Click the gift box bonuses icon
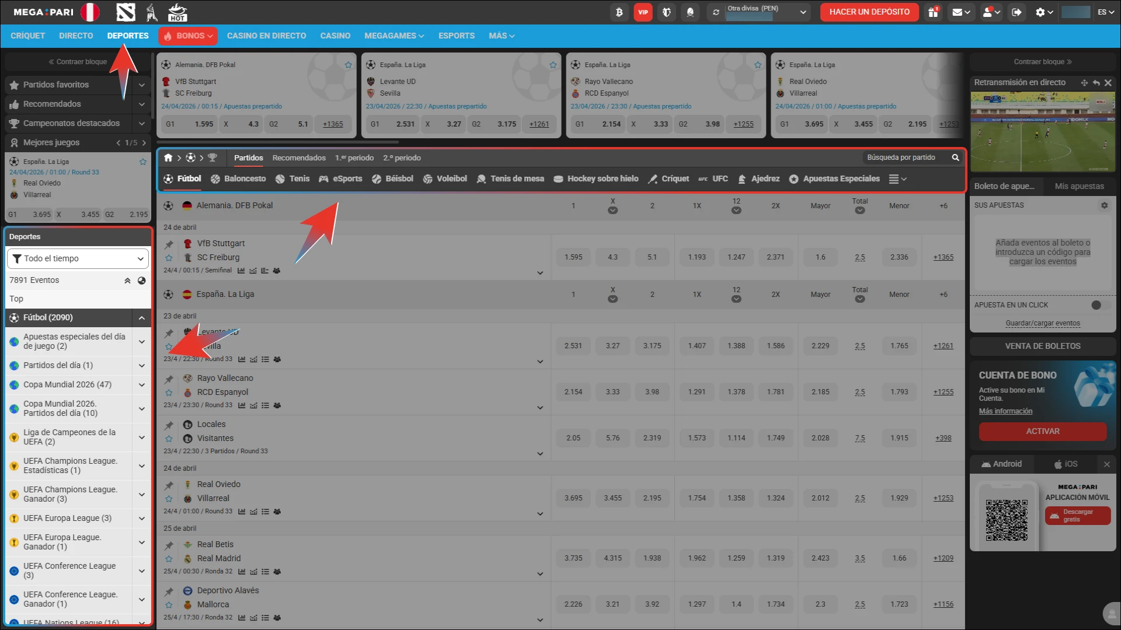 (x=933, y=12)
